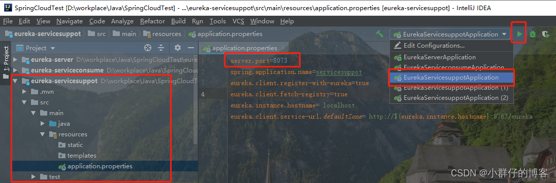Hide the Project panel with the minus icon
Screen dimensions: 556x183
[x=191, y=48]
